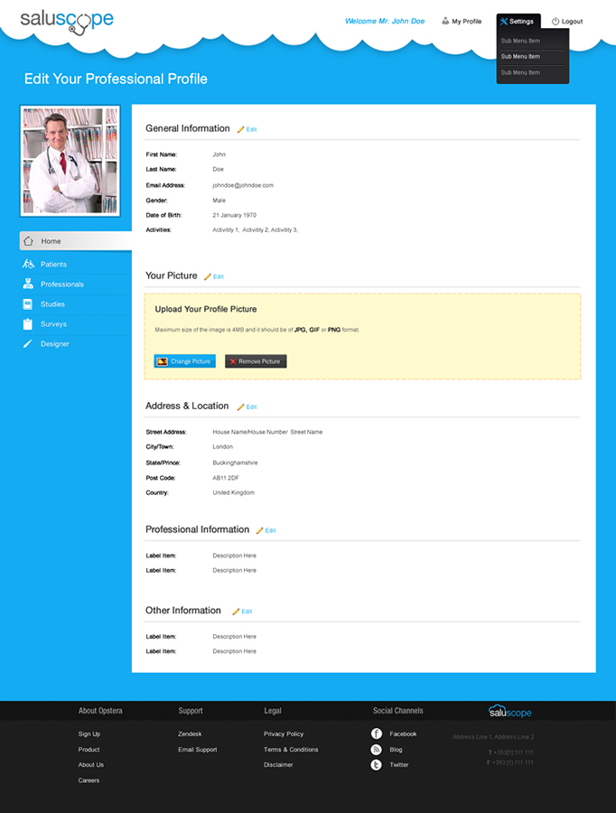616x813 pixels.
Task: Click the doctor profile photo thumbnail
Action: click(x=70, y=161)
